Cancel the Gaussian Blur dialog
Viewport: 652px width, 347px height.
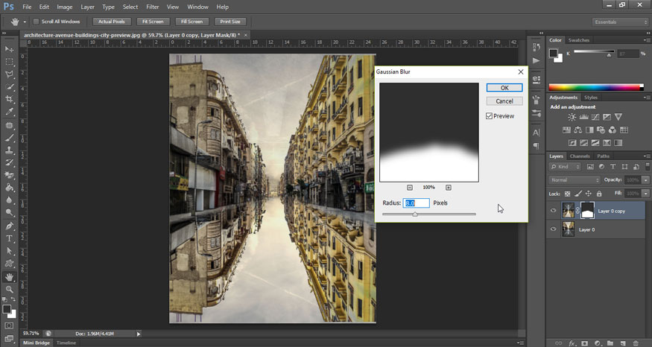[504, 101]
